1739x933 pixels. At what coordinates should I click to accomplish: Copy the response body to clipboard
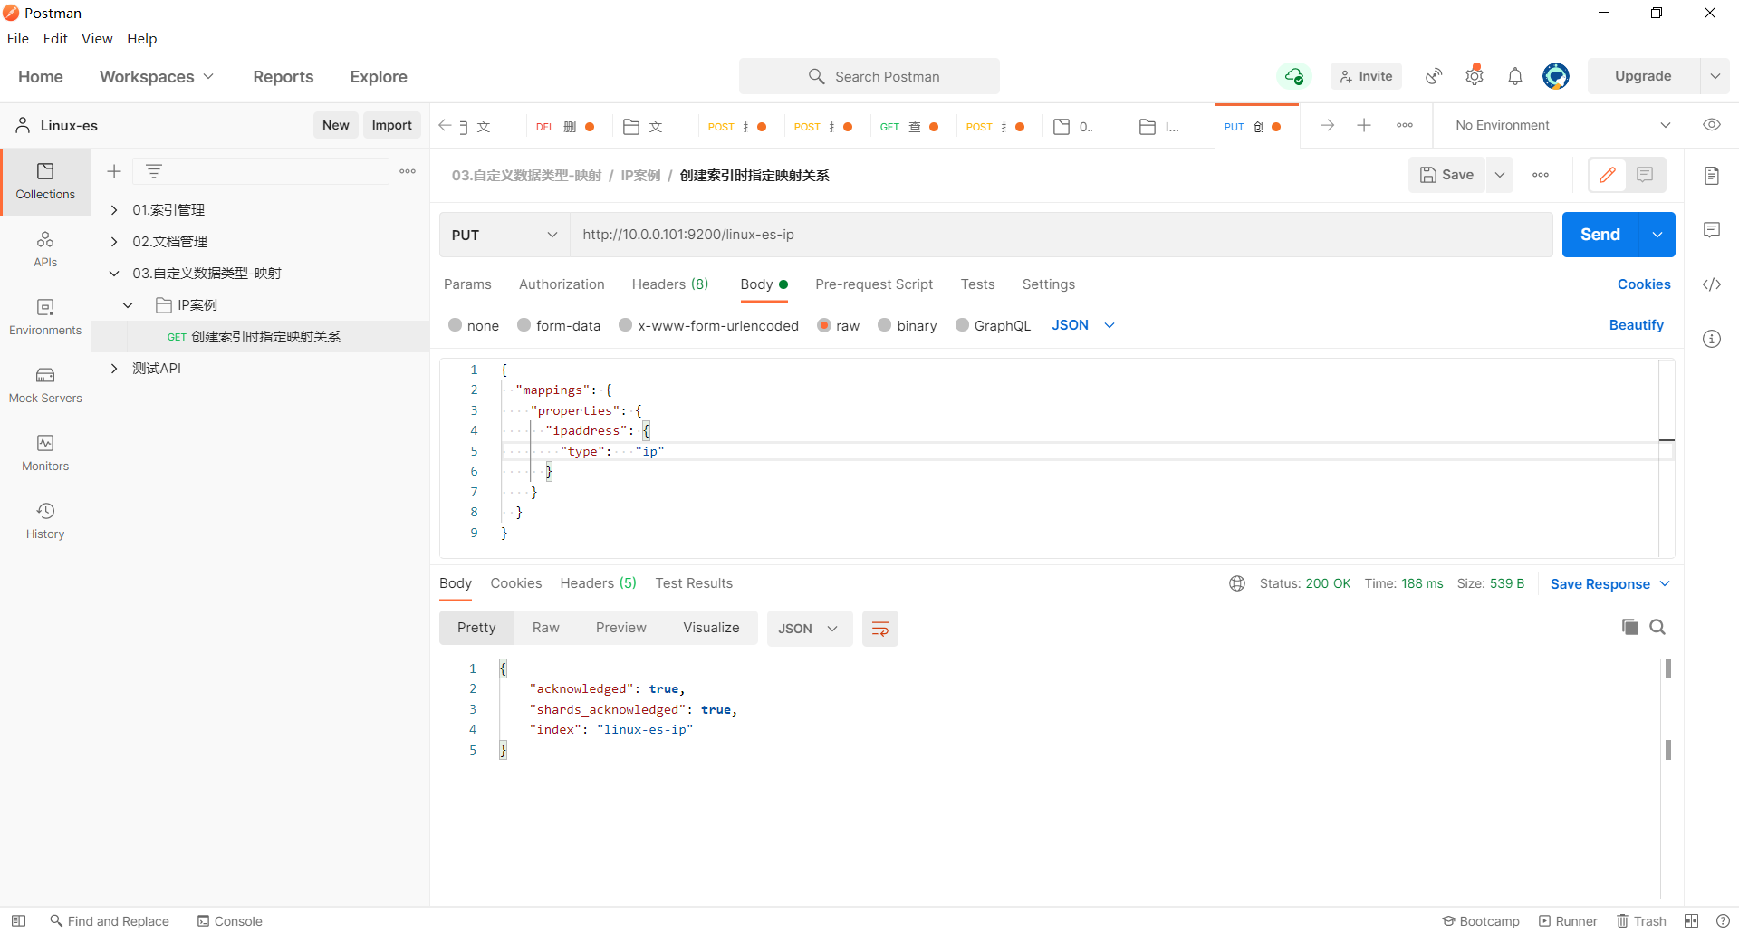pyautogui.click(x=1630, y=627)
